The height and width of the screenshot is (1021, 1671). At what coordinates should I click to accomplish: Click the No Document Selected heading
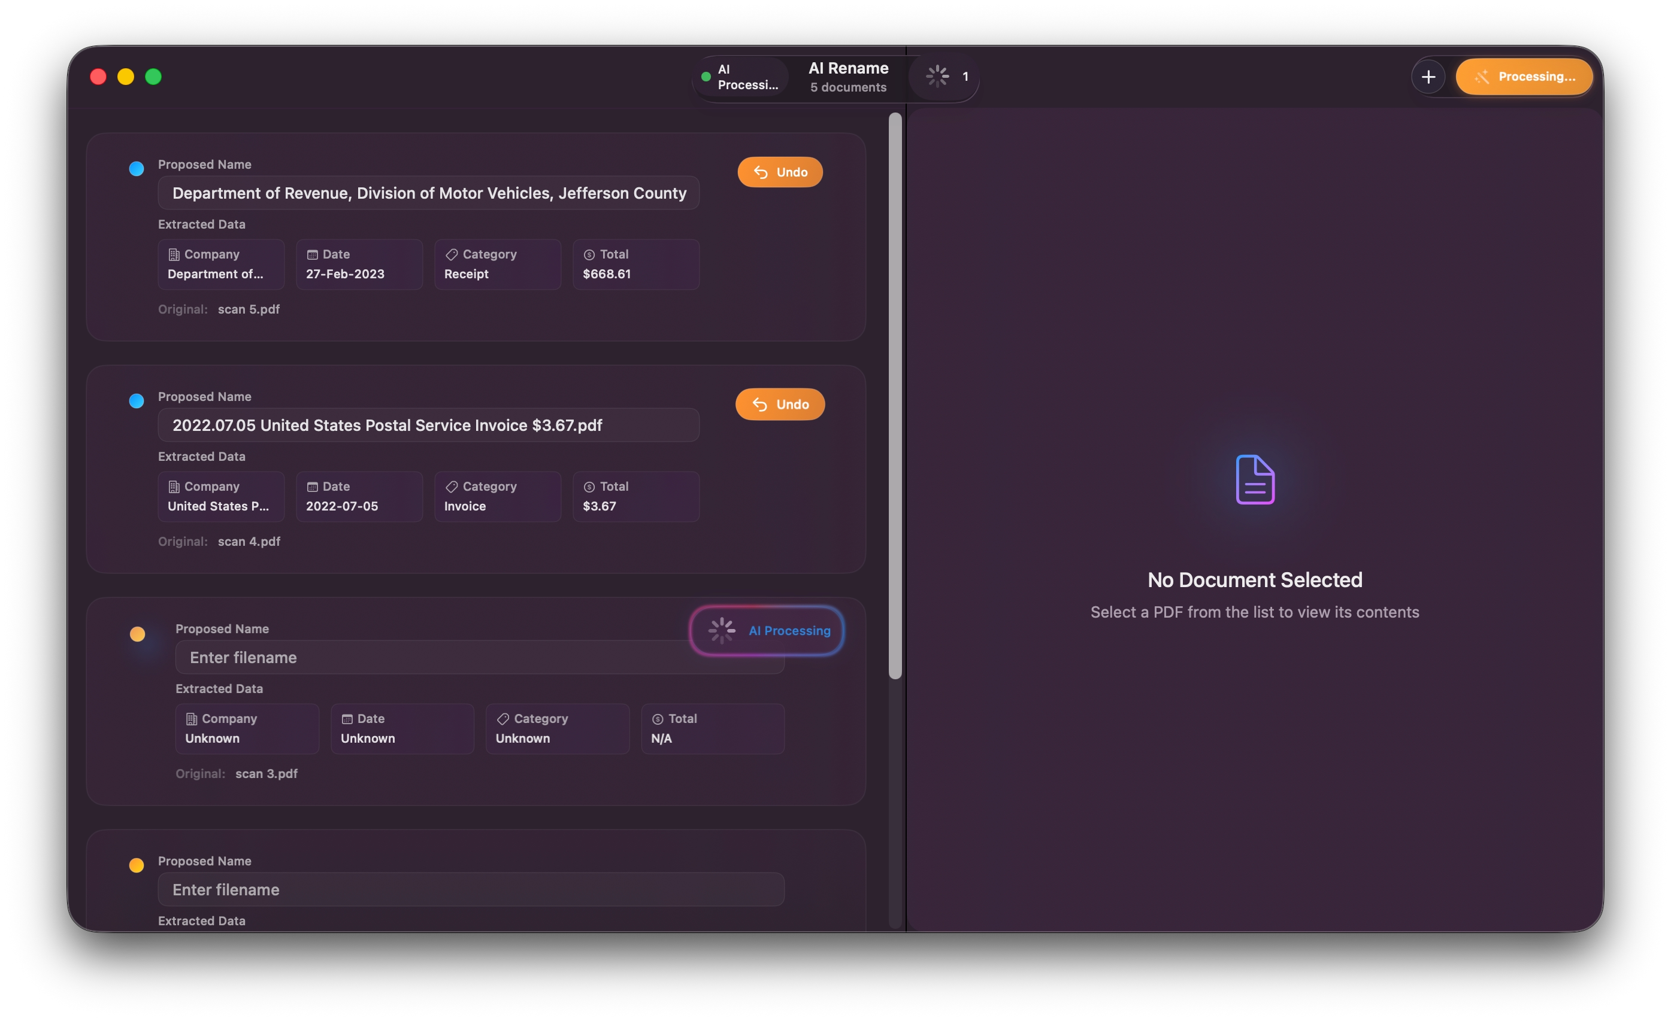point(1255,581)
